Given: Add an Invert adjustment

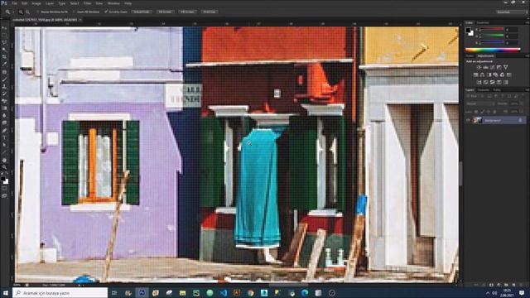Looking at the screenshot, I should [x=479, y=82].
